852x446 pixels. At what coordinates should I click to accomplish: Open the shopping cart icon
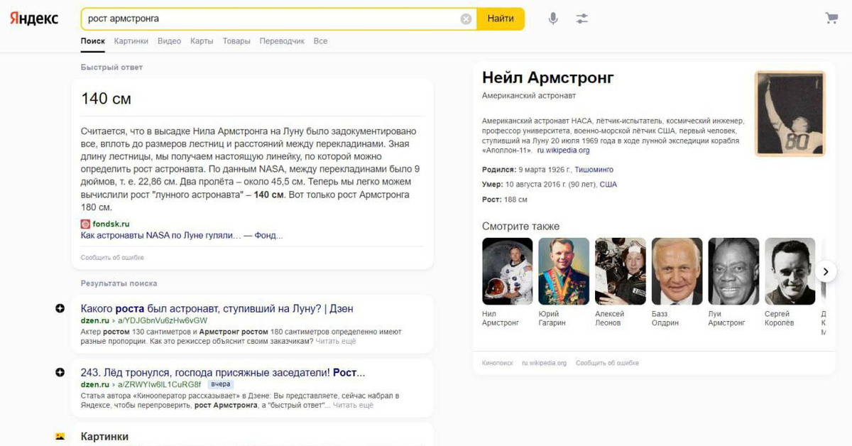(831, 18)
